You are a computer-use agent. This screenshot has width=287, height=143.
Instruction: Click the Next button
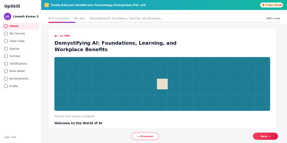(265, 136)
